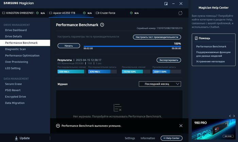
Task: Click SEE MORE on the 980 PRO banner
Action: pos(228,136)
